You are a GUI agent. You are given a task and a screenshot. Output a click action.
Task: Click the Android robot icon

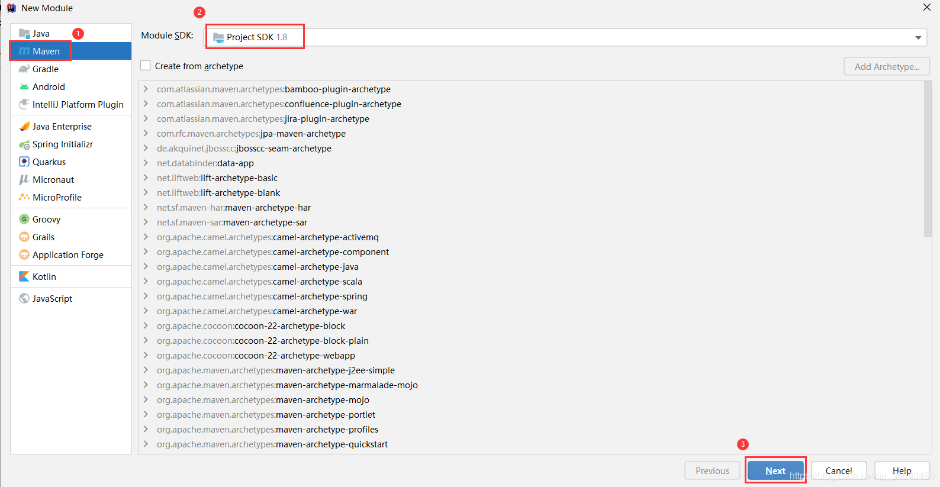pyautogui.click(x=24, y=87)
